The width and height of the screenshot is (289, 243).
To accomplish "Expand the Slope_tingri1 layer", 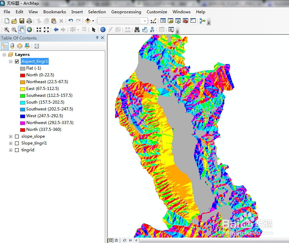I will pyautogui.click(x=11, y=143).
